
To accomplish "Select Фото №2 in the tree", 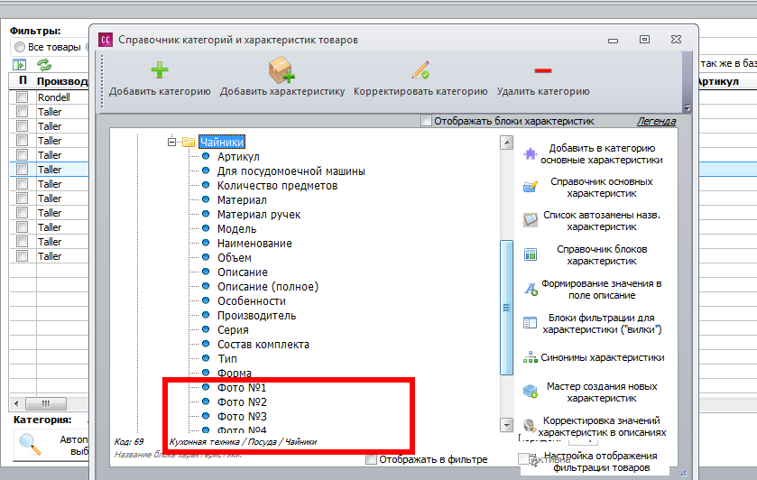I will [x=242, y=402].
